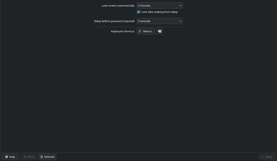The width and height of the screenshot is (277, 161).
Task: Click the Apply button
Action: pos(267,157)
